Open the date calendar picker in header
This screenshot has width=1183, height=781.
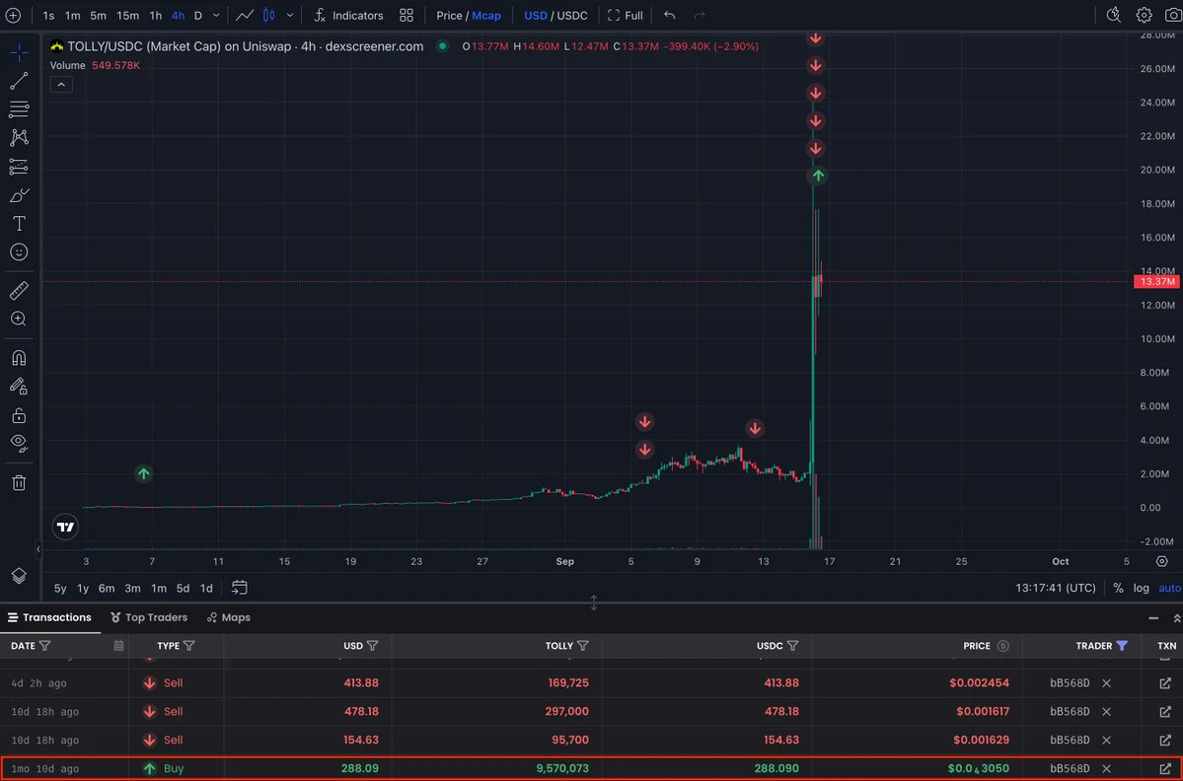[118, 645]
